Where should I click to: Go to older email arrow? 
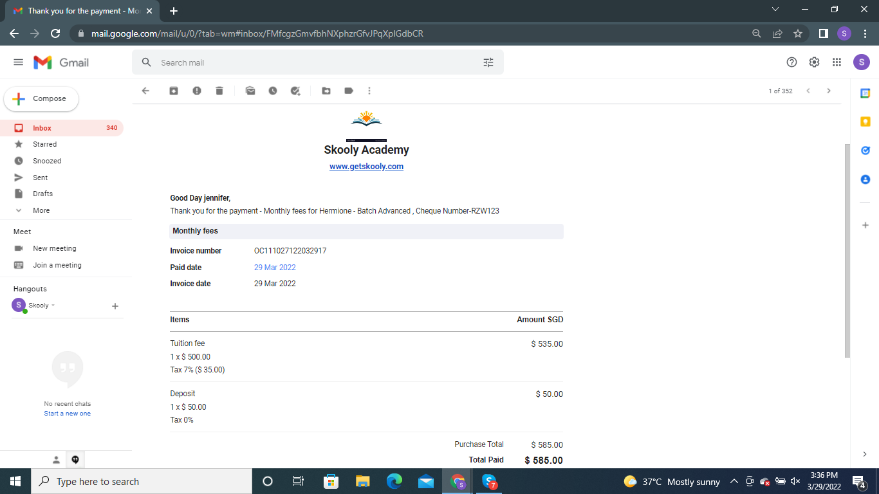click(829, 91)
